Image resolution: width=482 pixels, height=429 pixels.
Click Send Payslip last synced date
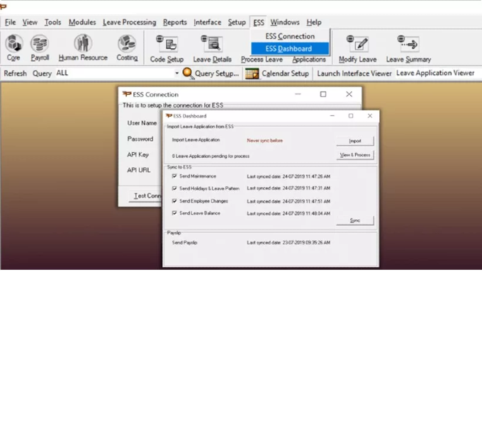coord(288,242)
